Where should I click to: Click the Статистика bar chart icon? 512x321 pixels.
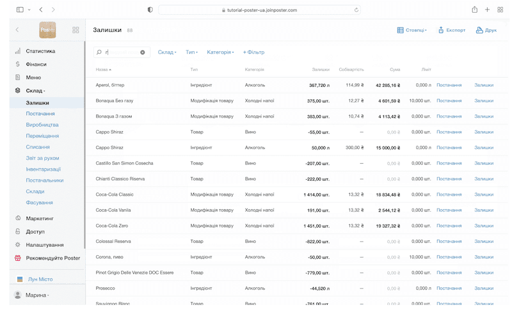pos(18,51)
